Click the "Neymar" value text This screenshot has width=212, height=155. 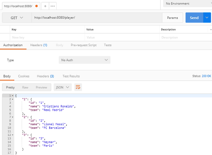(49, 142)
